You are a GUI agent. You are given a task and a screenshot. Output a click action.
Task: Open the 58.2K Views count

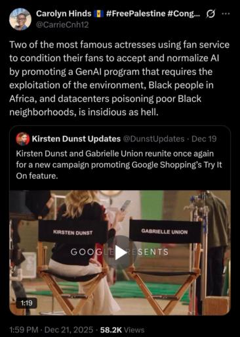(x=122, y=330)
